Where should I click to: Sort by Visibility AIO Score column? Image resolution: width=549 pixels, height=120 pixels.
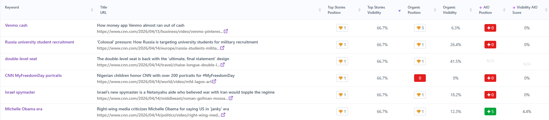[x=546, y=10]
